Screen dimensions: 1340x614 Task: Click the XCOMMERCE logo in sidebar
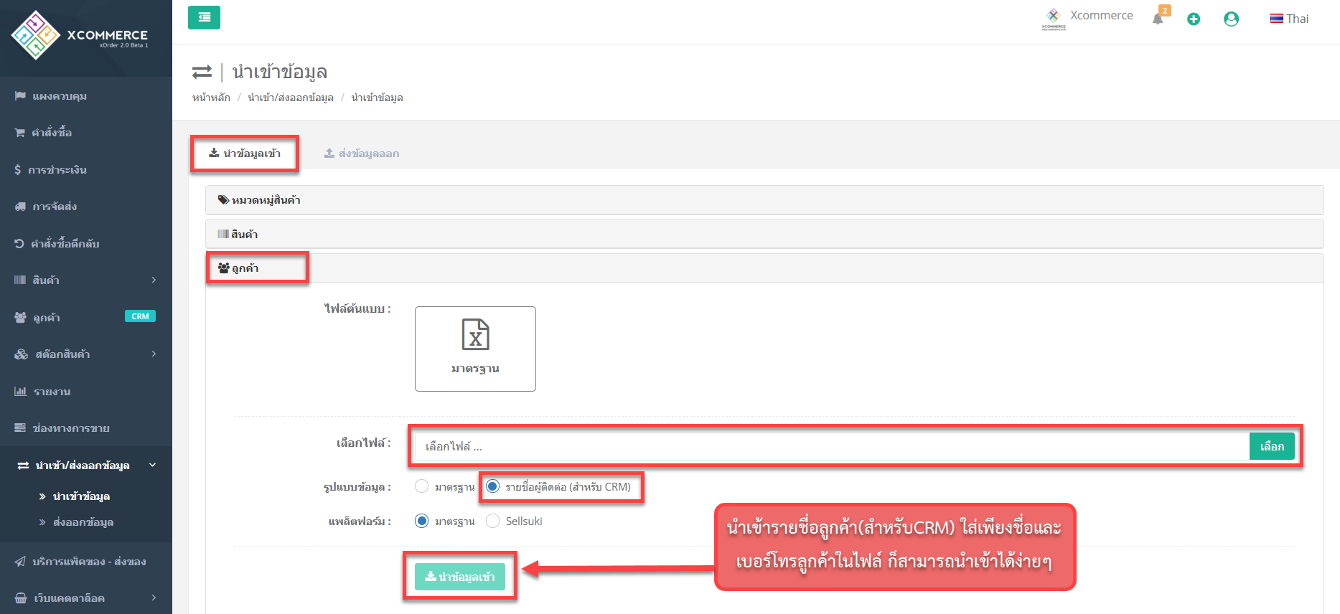[x=79, y=35]
